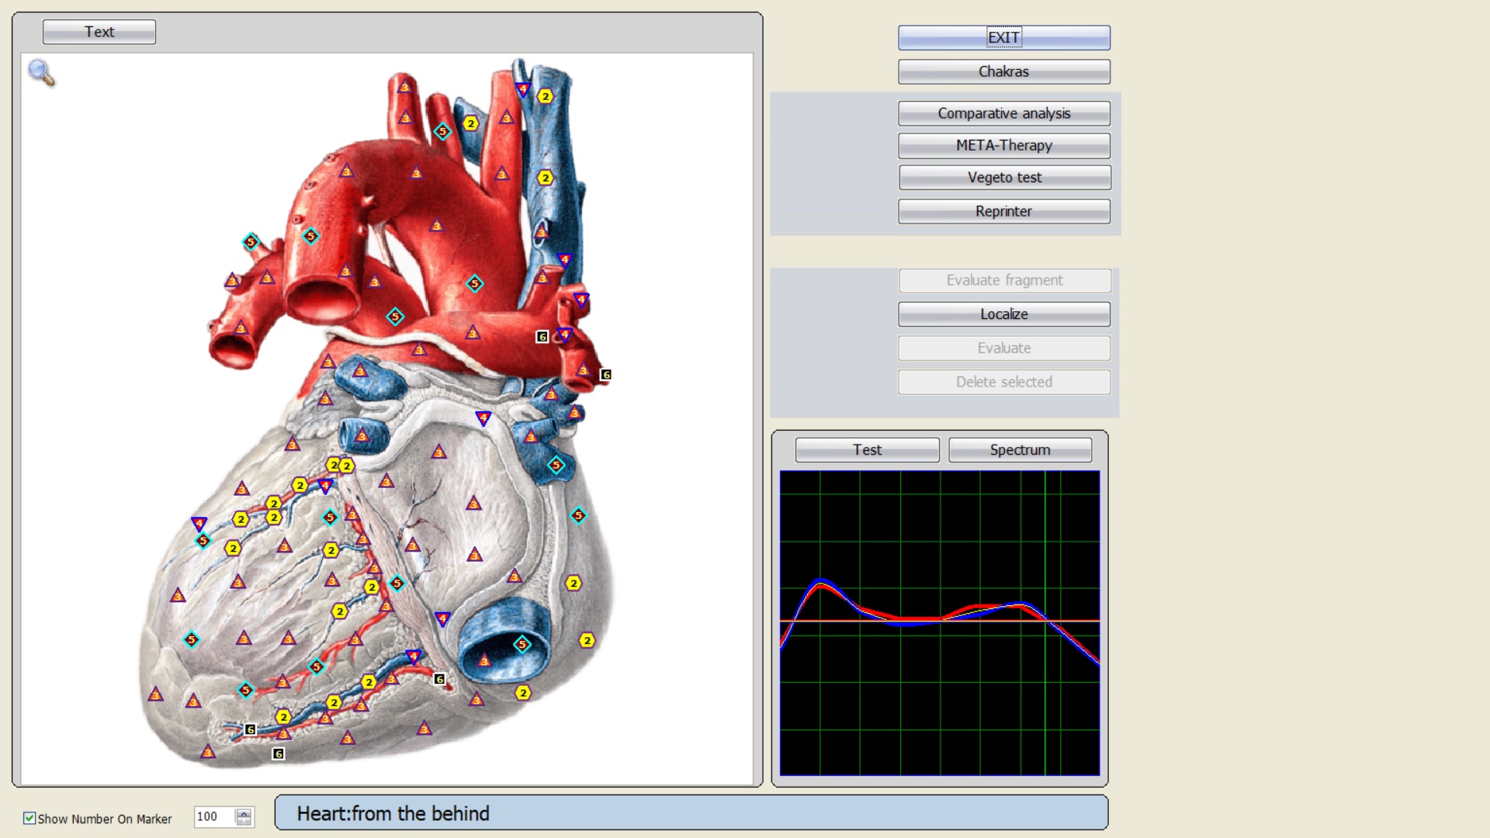This screenshot has width=1490, height=838.
Task: Select blue 4 triangle at top of vena cava
Action: click(523, 89)
